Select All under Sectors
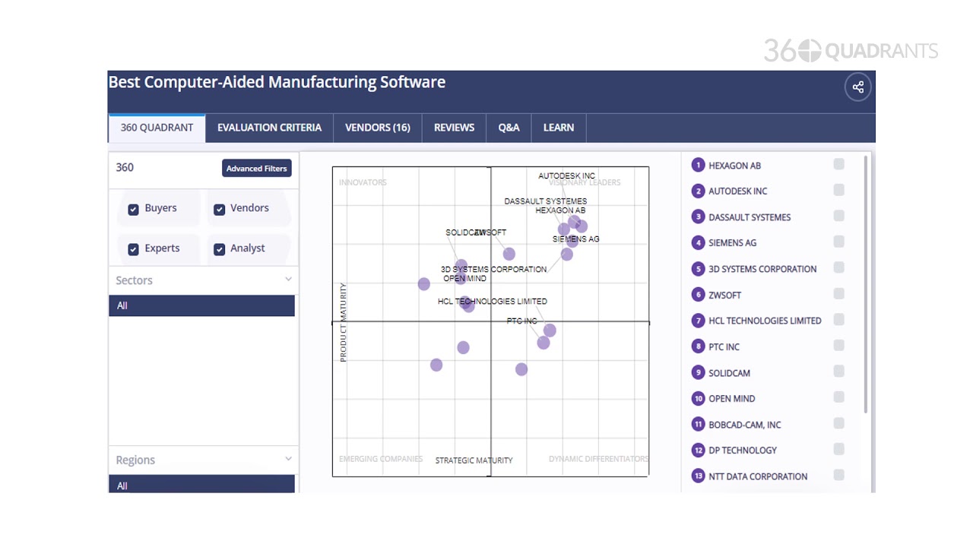The width and height of the screenshot is (973, 547). 201,305
